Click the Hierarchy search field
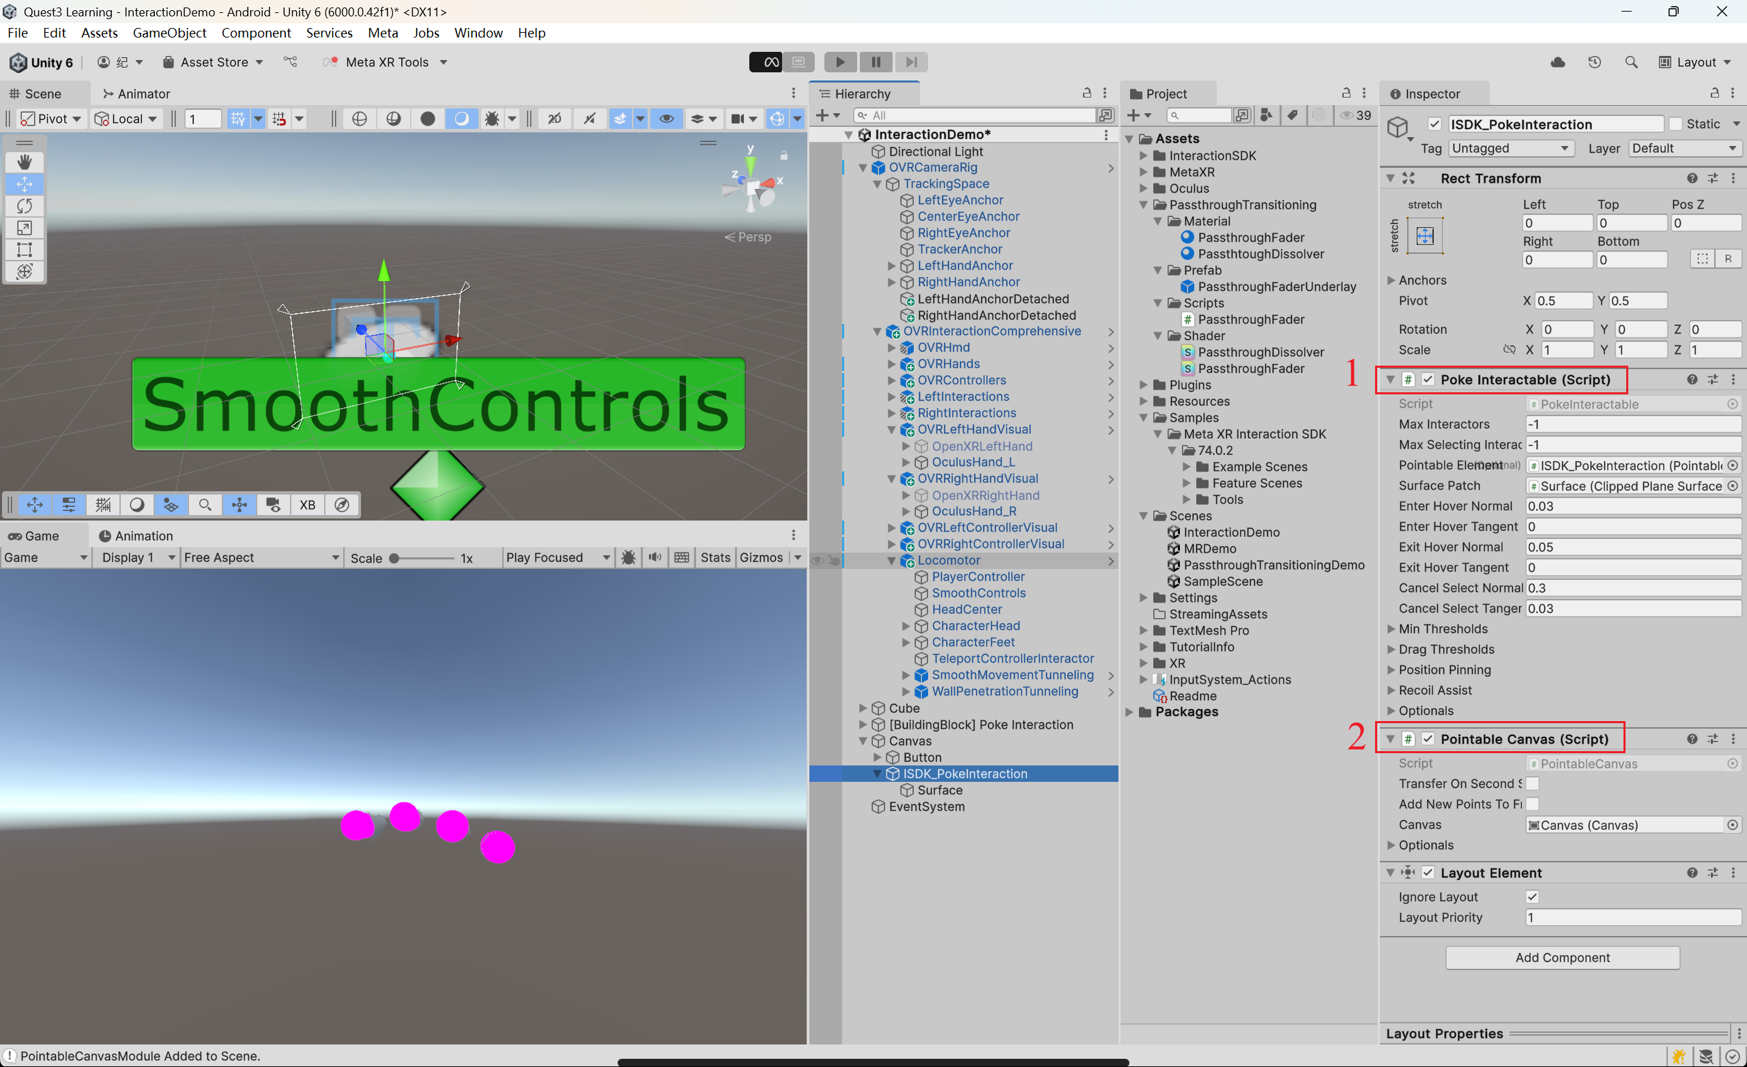 (x=976, y=115)
